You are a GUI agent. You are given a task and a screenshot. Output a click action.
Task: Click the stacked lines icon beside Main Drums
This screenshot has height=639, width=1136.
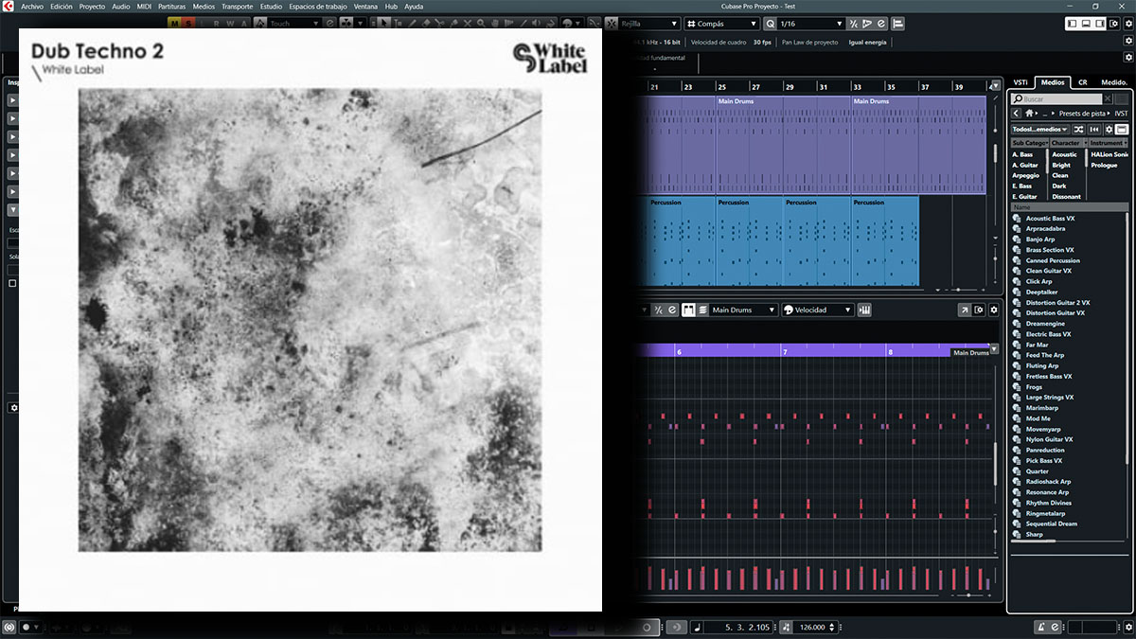[x=703, y=310]
